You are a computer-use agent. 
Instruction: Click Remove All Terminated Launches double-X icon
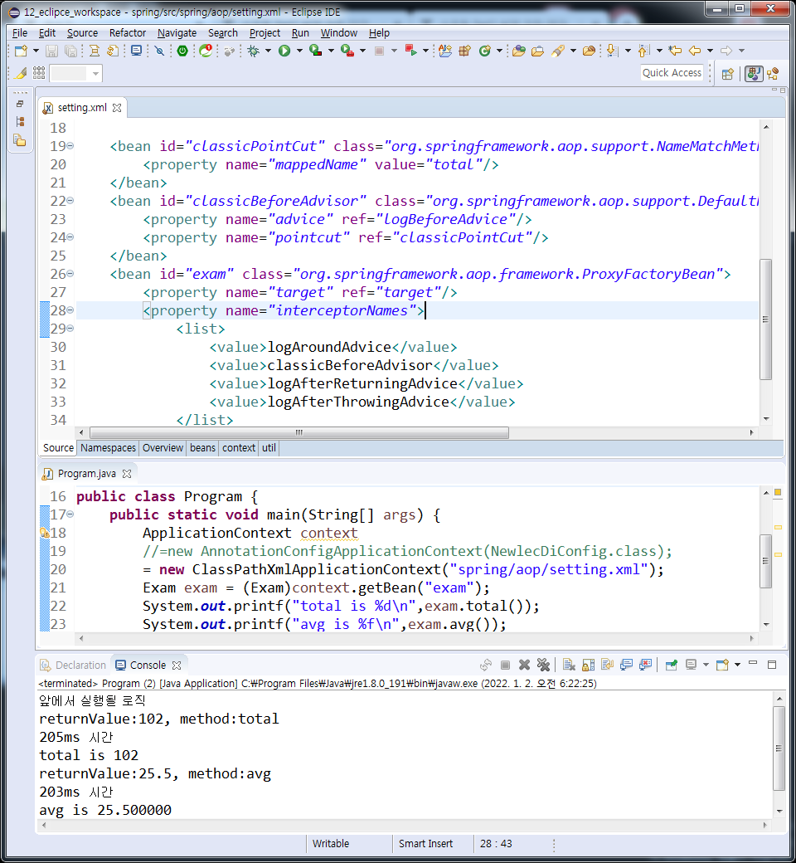coord(543,665)
